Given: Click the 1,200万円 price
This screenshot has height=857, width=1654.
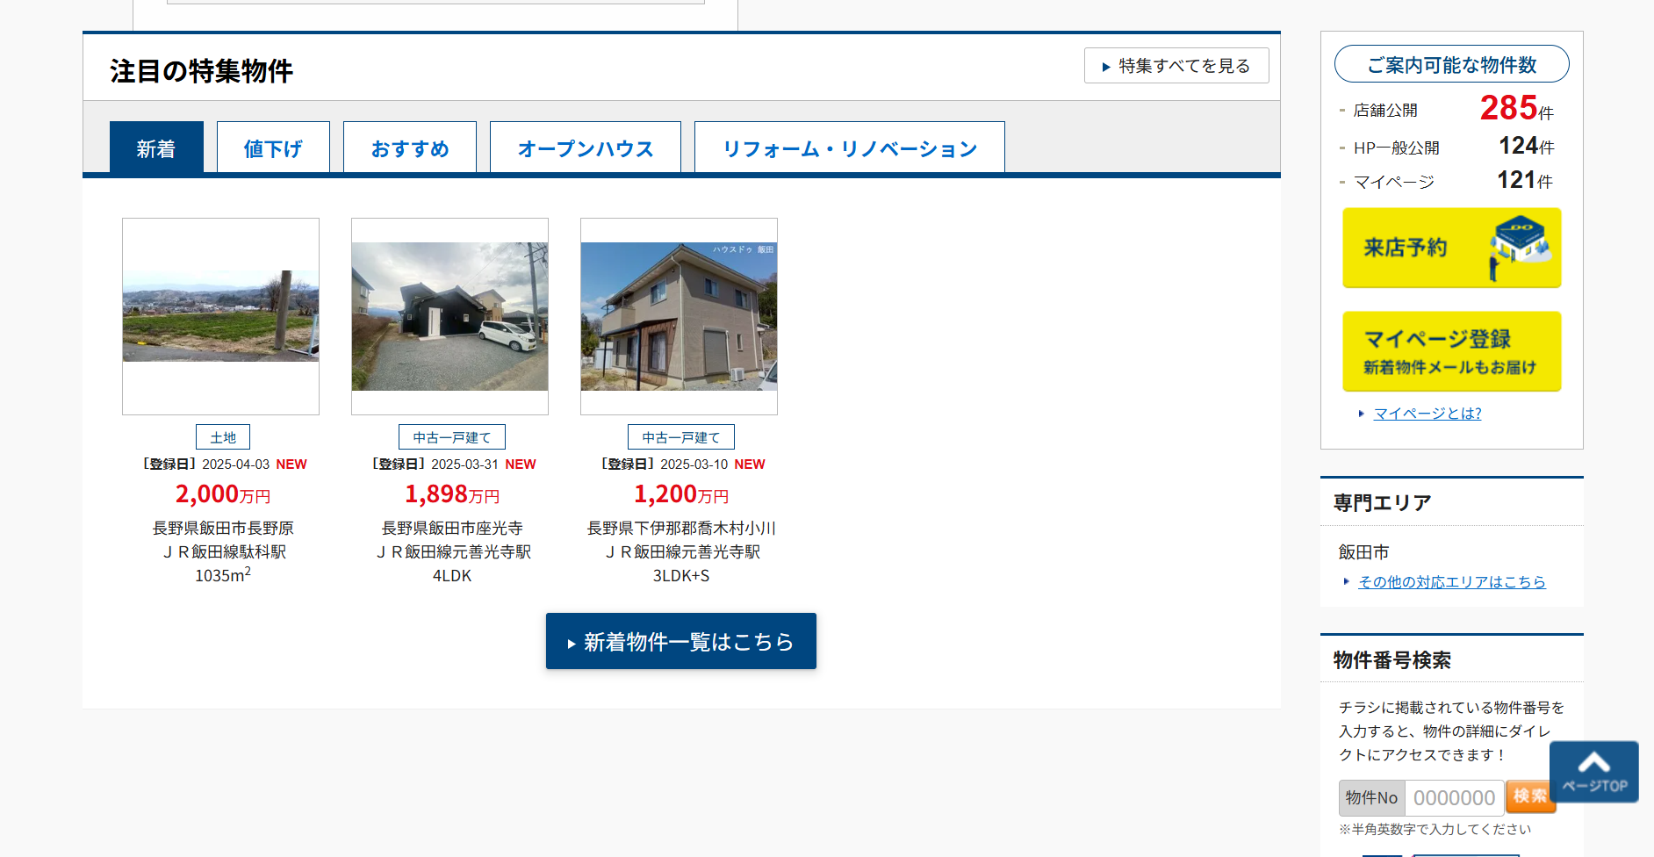Looking at the screenshot, I should pyautogui.click(x=681, y=494).
